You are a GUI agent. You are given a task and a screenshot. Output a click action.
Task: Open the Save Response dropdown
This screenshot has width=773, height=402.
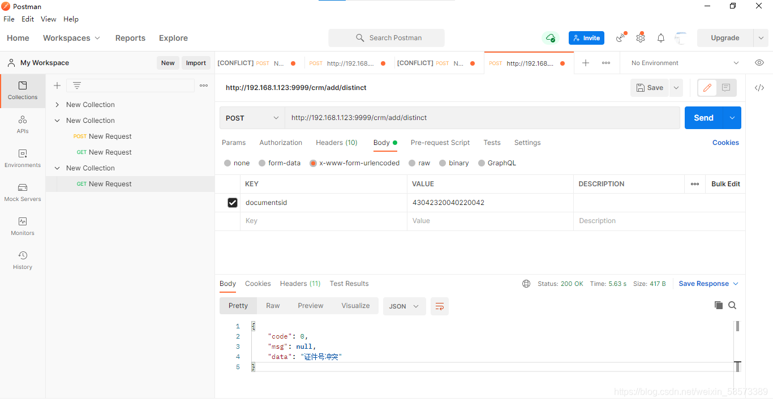tap(708, 284)
